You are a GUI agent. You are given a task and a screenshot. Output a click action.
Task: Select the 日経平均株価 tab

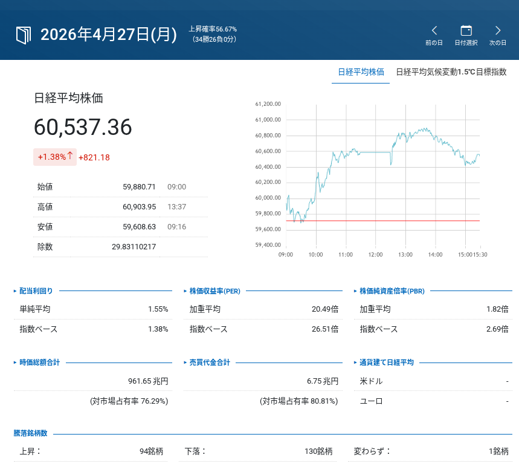tap(361, 71)
